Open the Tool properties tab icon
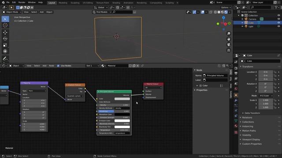Image resolution: width=282 pixels, height=158 pixels. (236, 62)
